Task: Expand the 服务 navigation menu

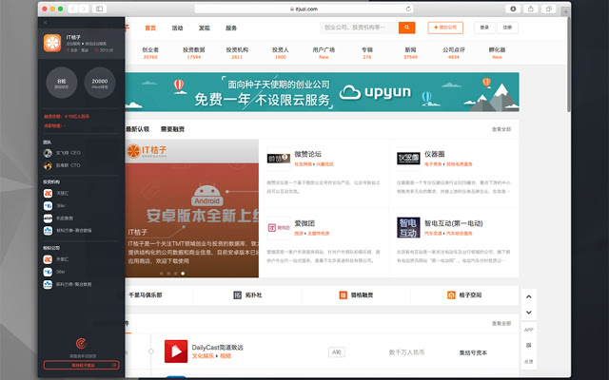Action: 231,28
